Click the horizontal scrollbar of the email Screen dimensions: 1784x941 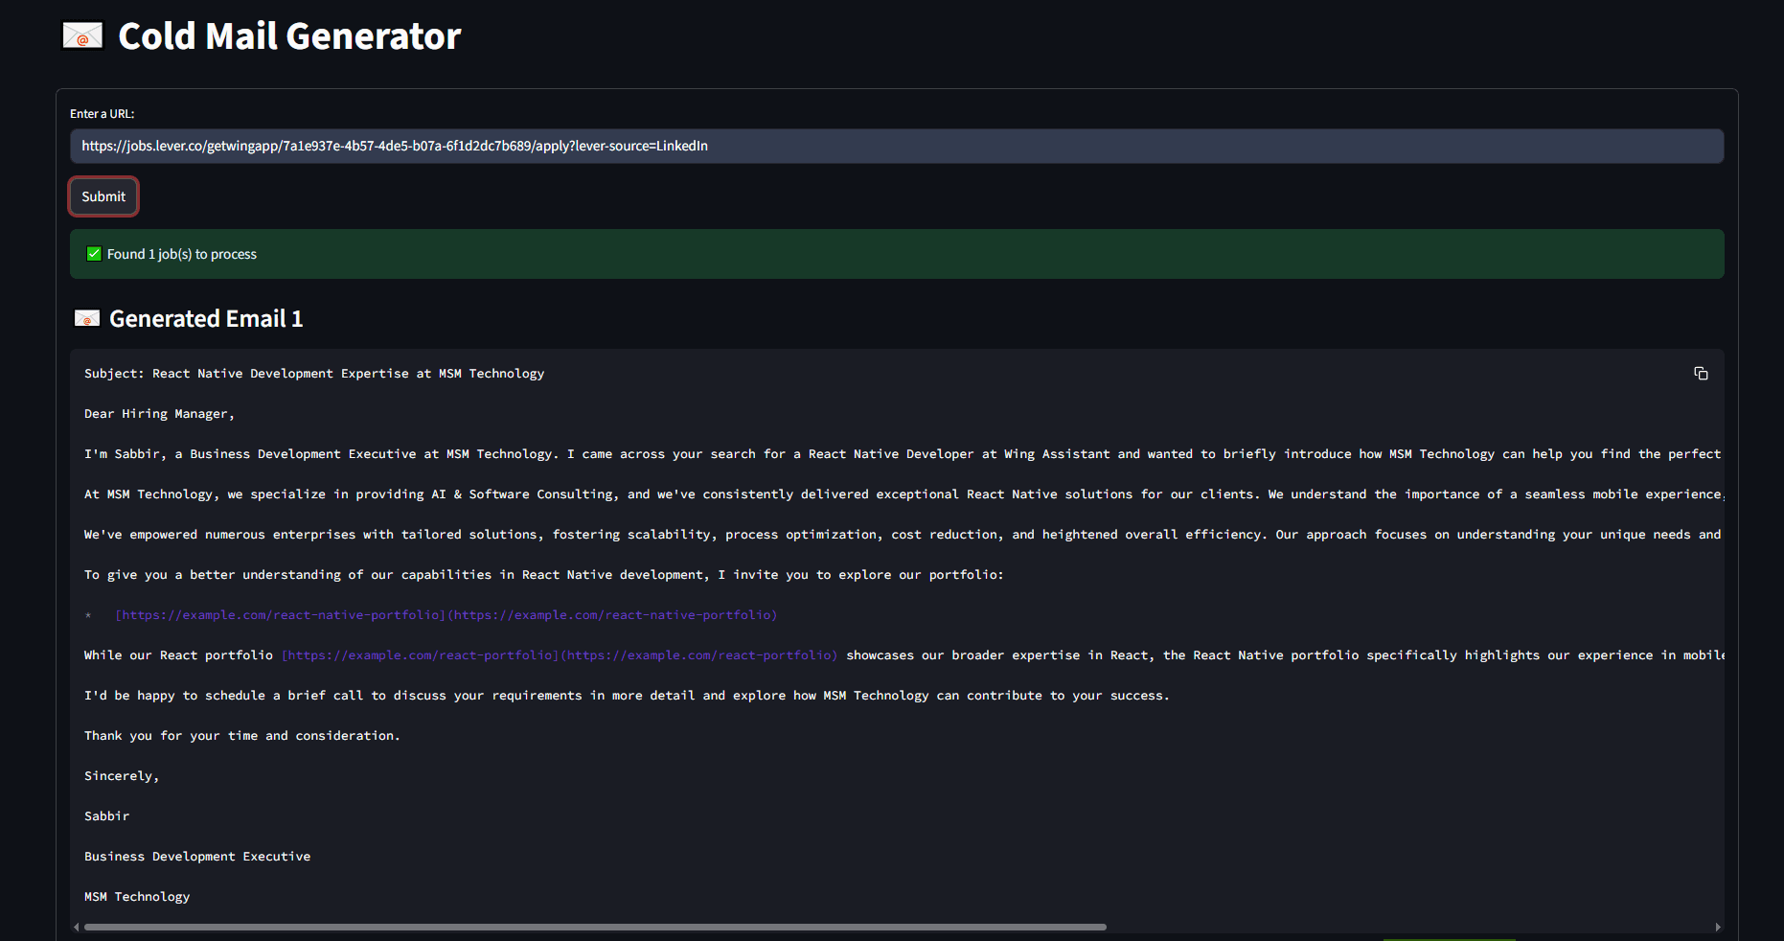click(x=595, y=927)
